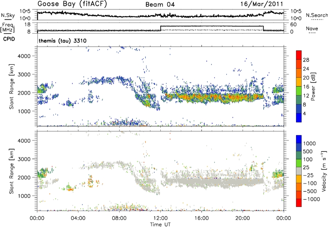Click the plot title "Goose Bay (fitACF)"

tap(72, 4)
